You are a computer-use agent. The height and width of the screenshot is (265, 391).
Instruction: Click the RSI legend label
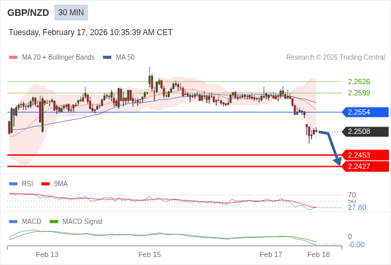[27, 184]
